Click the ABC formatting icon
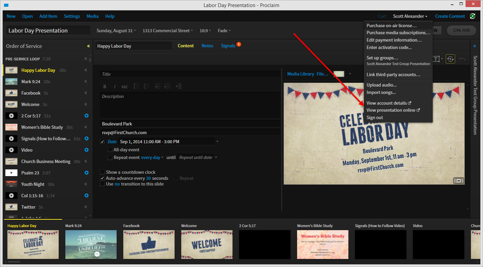The width and height of the screenshot is (483, 267). (x=125, y=87)
